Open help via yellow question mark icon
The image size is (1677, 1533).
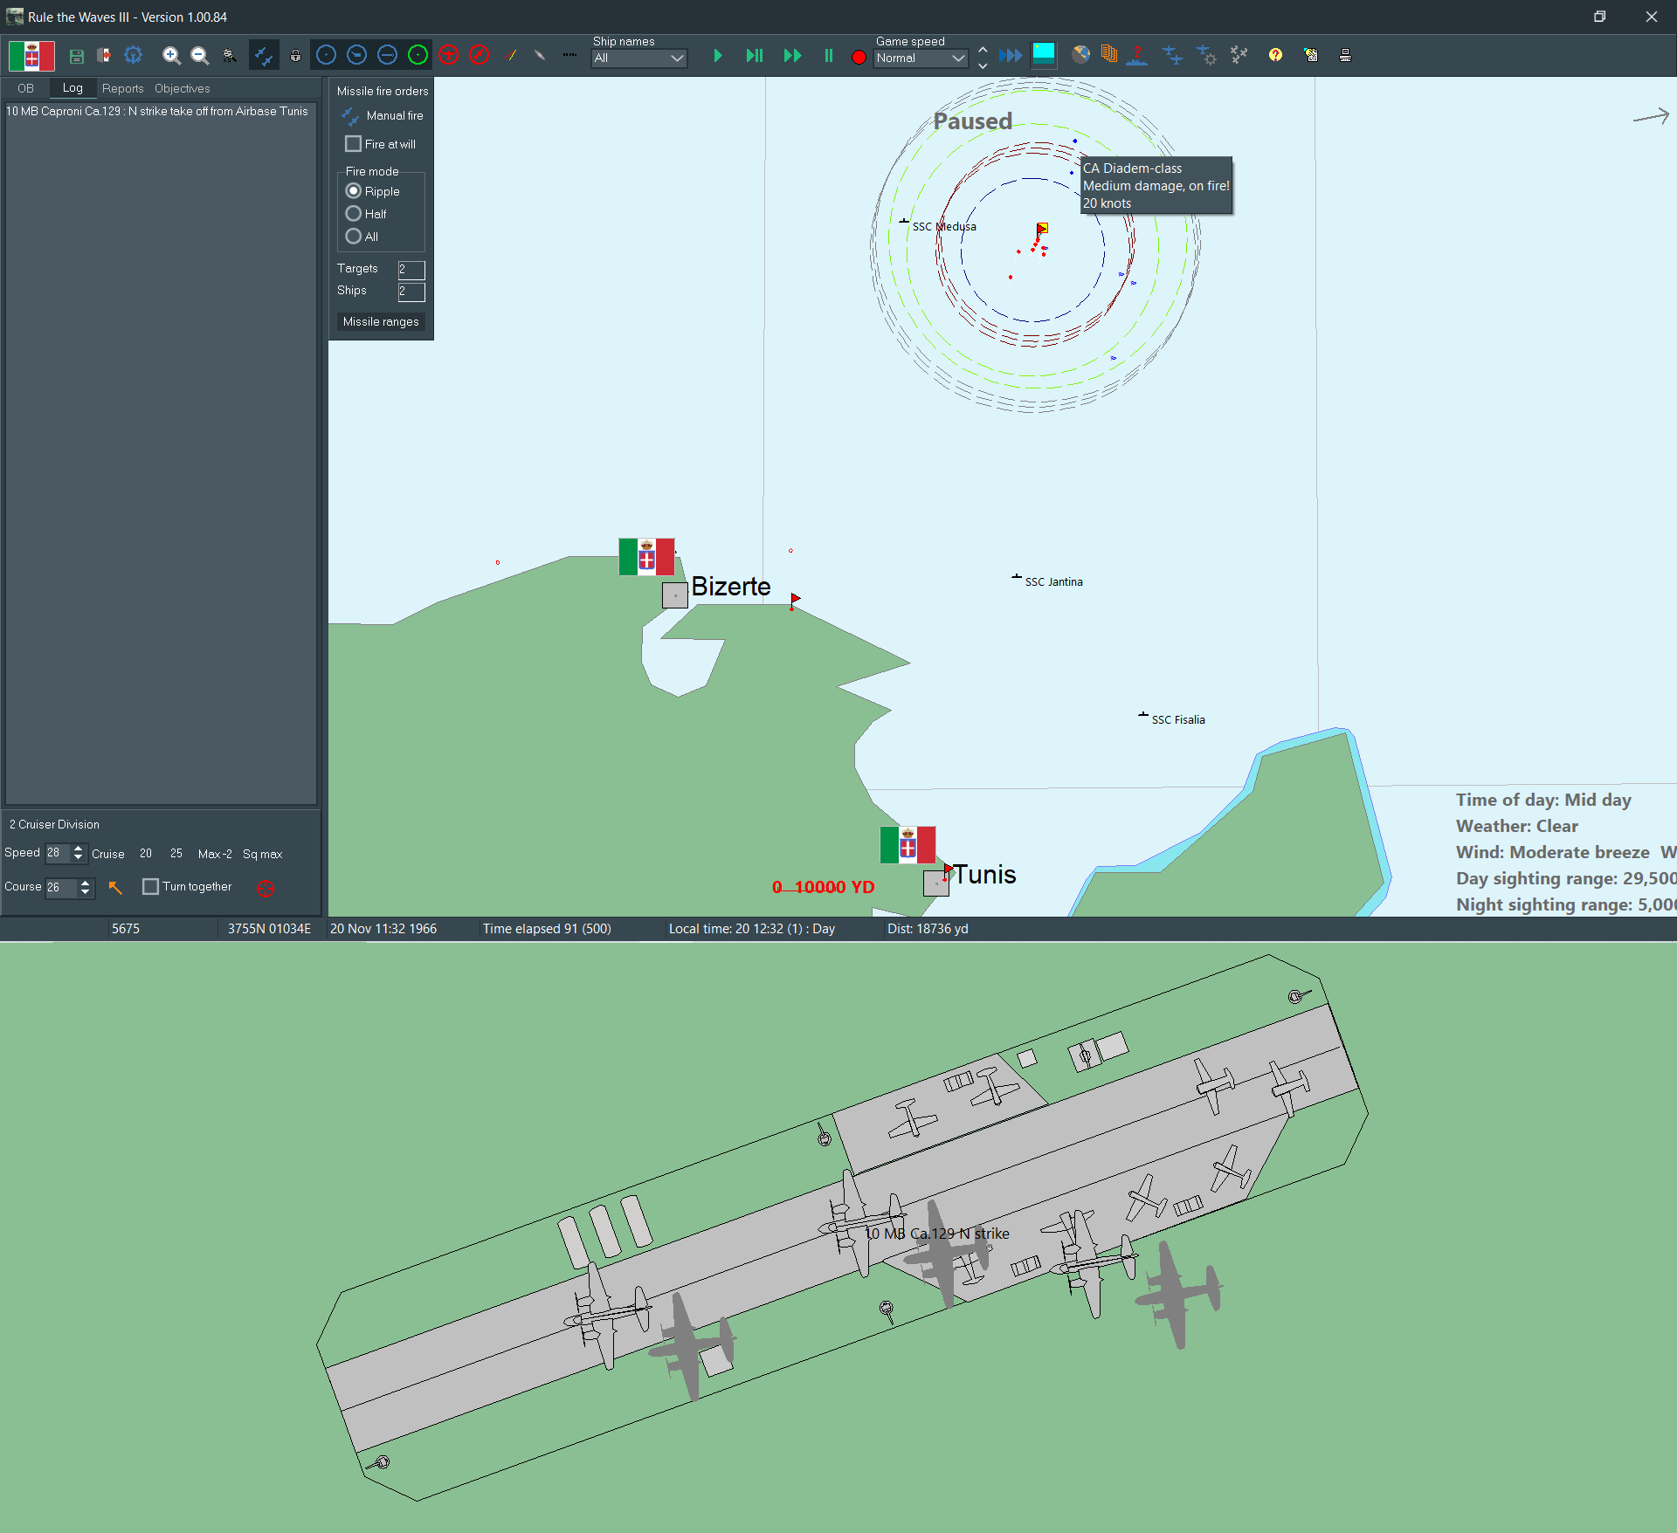tap(1275, 55)
